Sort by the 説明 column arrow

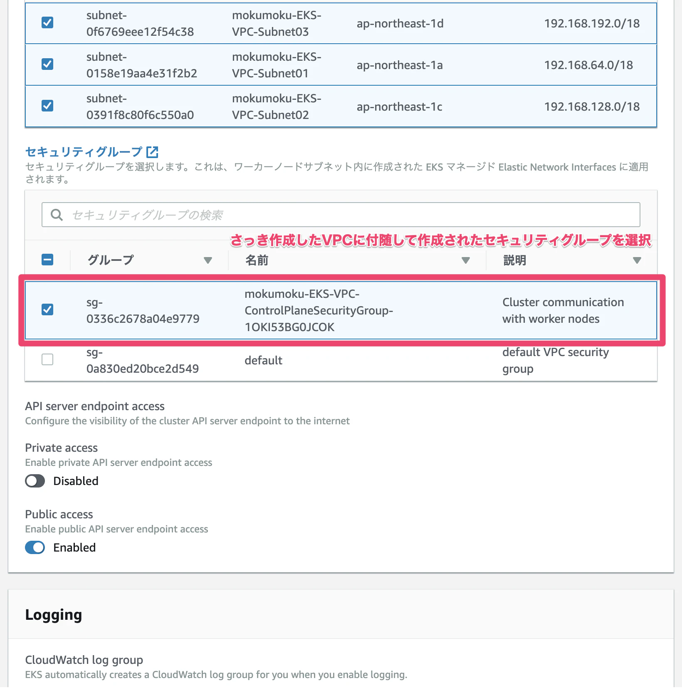tap(637, 260)
